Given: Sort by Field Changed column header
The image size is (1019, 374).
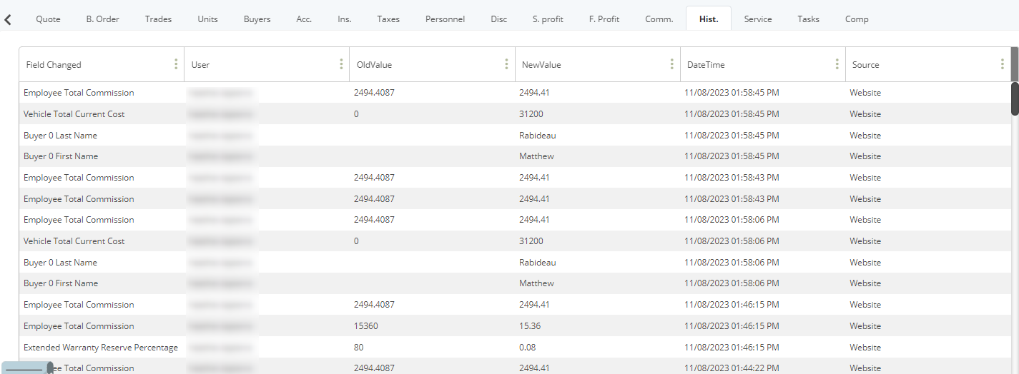Looking at the screenshot, I should (x=54, y=65).
